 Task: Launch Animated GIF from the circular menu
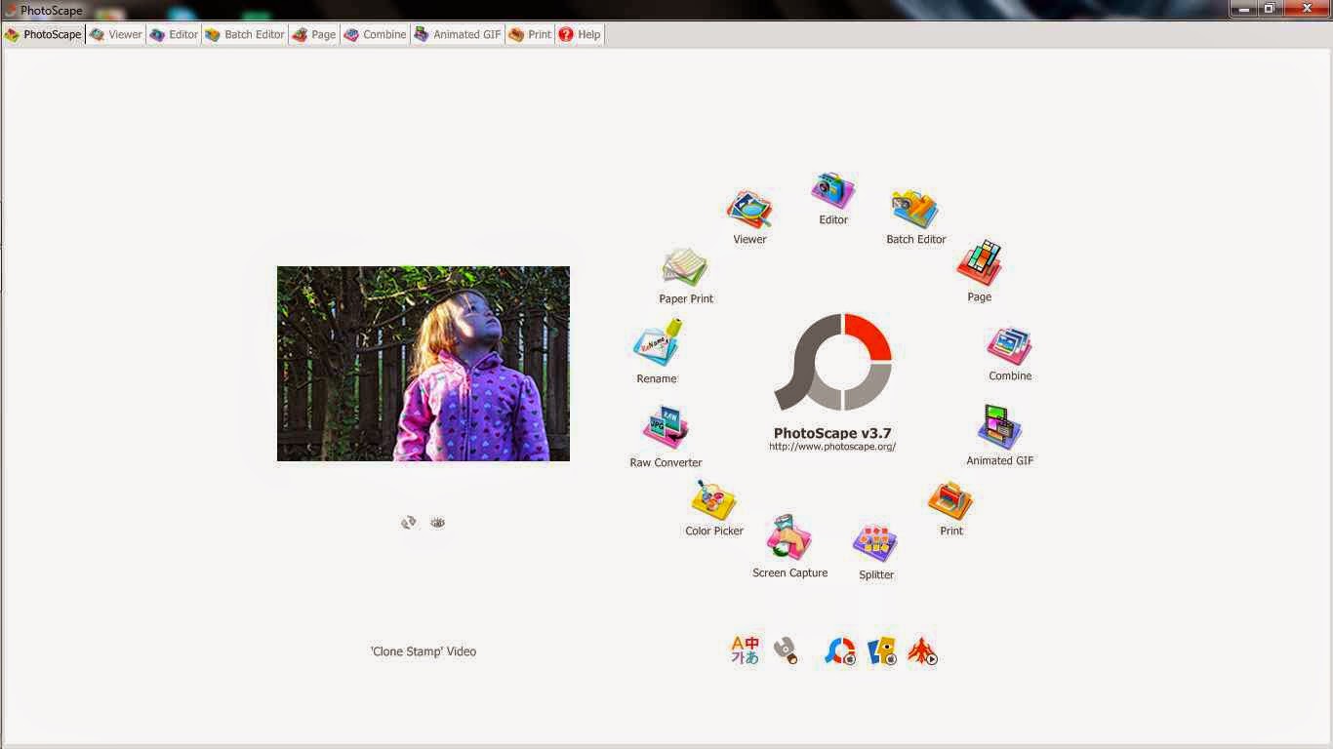(x=999, y=428)
